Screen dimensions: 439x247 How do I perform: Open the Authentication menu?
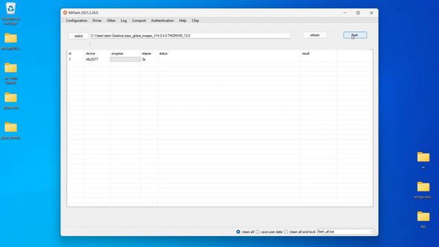tap(163, 21)
